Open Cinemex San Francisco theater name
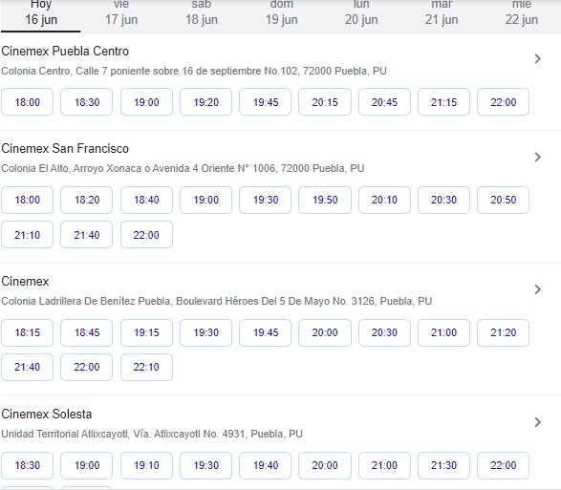 (x=65, y=148)
